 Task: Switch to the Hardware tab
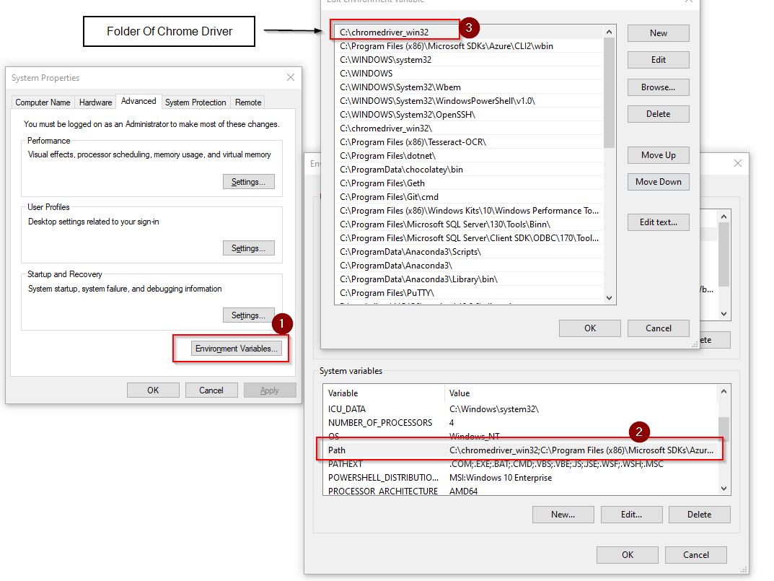(96, 102)
